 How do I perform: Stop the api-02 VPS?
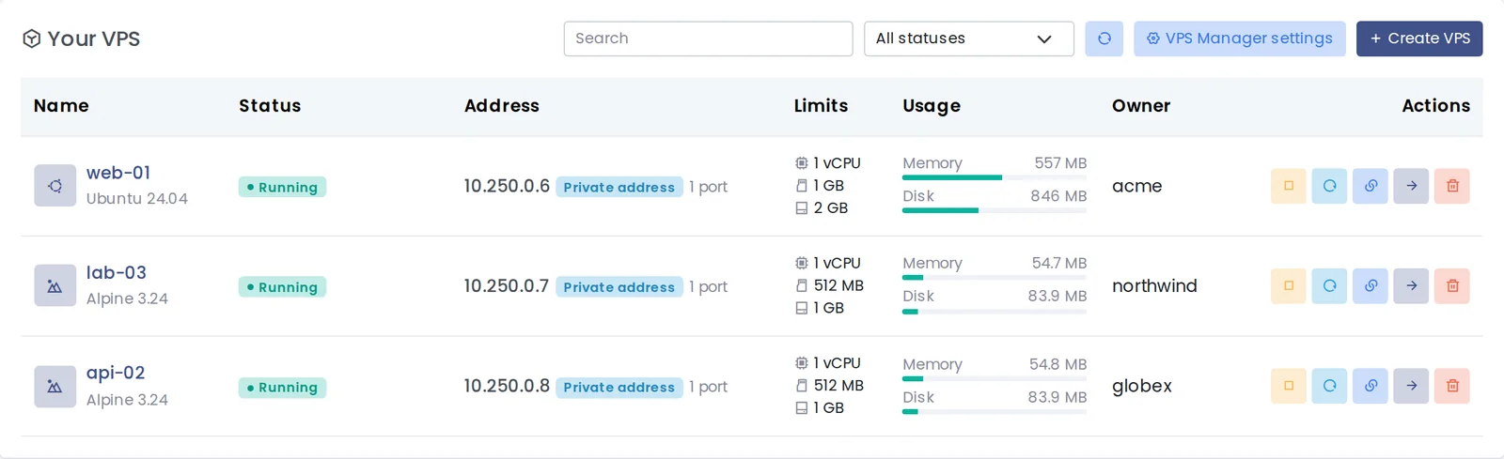1288,386
